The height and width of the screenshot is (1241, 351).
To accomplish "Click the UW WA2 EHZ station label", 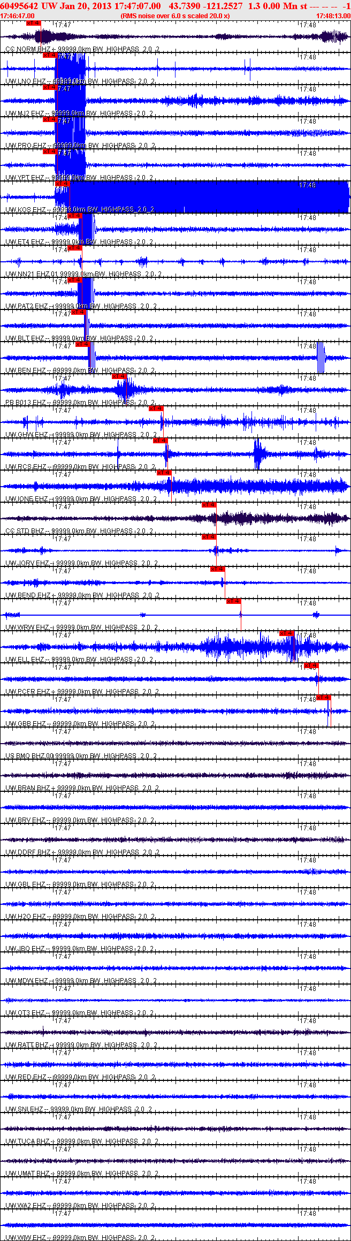I will pyautogui.click(x=80, y=1206).
